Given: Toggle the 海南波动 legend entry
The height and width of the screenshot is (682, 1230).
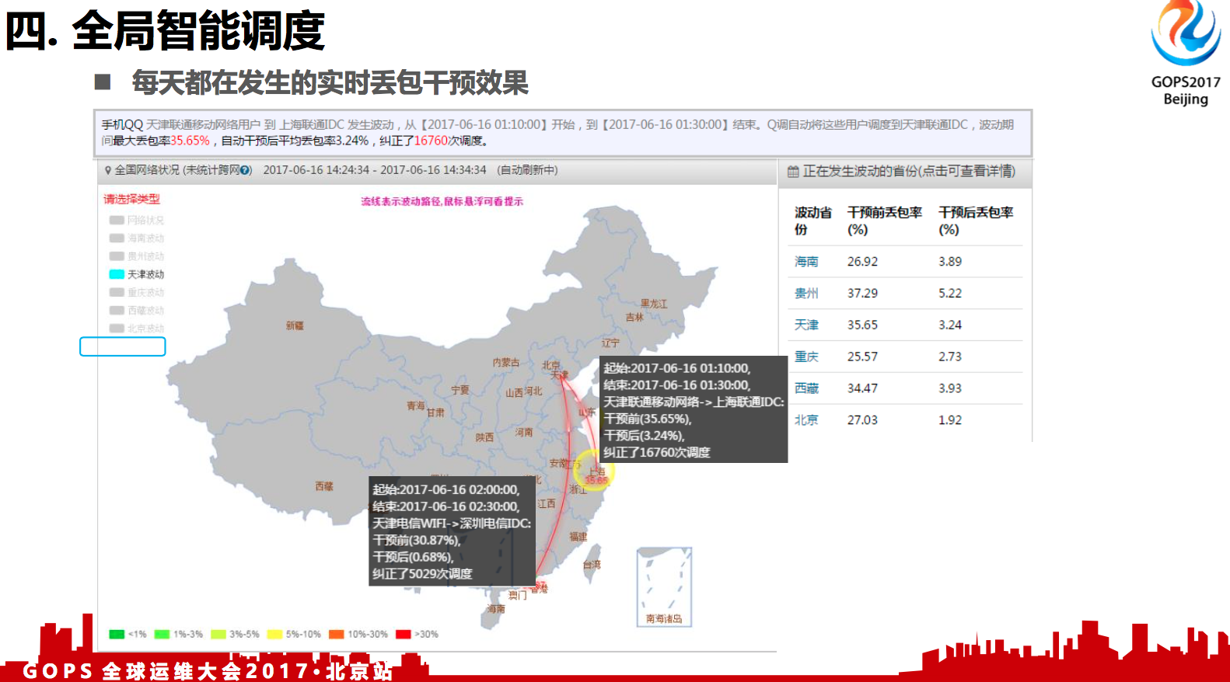Looking at the screenshot, I should click(x=137, y=238).
